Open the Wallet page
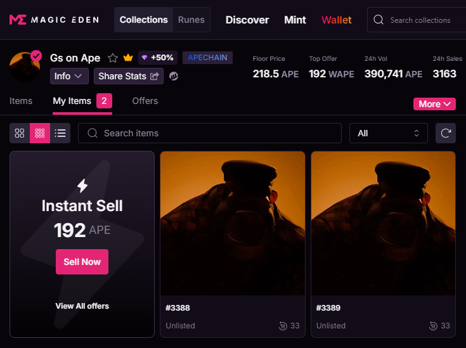 [337, 20]
